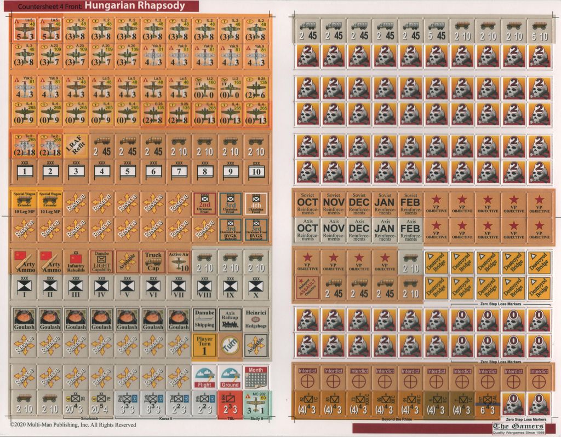561x437 pixels.
Task: Pick the Soviet army flag counter numbered 6
Action: click(x=153, y=172)
